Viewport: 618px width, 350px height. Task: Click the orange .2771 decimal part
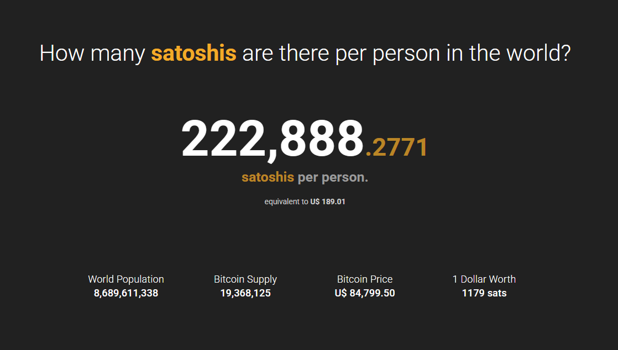396,147
